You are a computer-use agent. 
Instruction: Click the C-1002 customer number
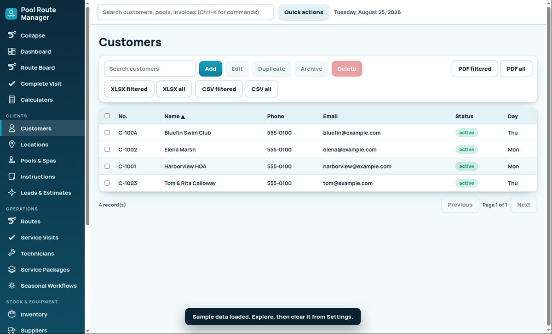127,150
